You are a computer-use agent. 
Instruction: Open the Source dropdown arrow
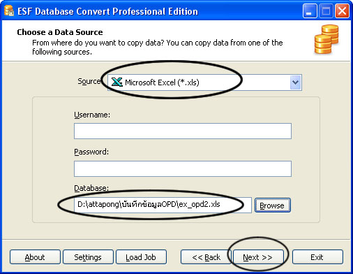[295, 82]
